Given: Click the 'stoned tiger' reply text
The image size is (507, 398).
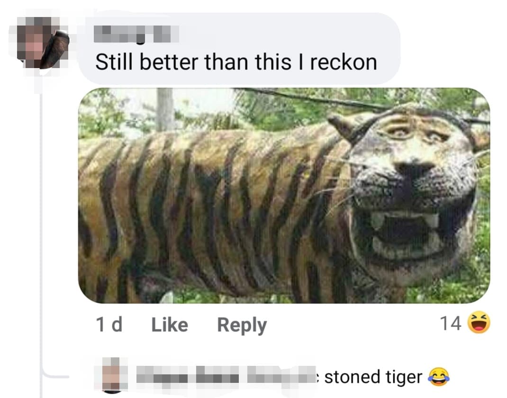Looking at the screenshot, I should pos(373,377).
